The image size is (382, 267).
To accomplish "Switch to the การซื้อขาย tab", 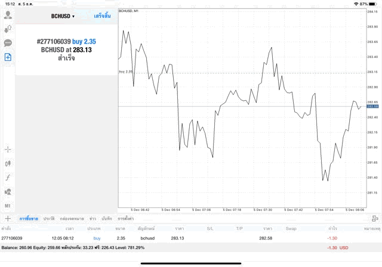I will 29,219.
